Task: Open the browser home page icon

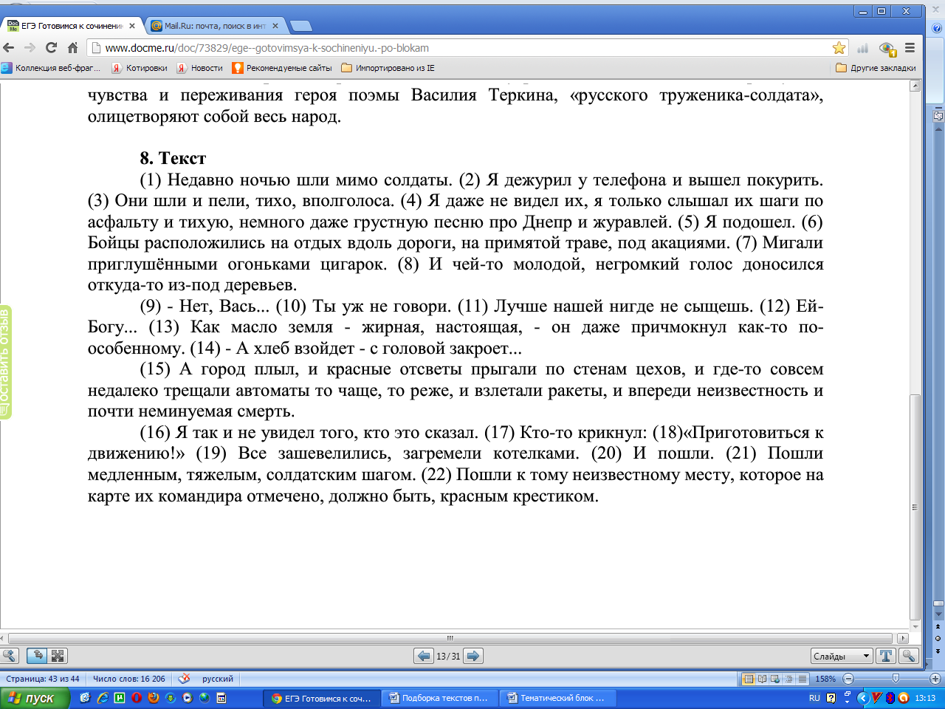Action: [72, 48]
